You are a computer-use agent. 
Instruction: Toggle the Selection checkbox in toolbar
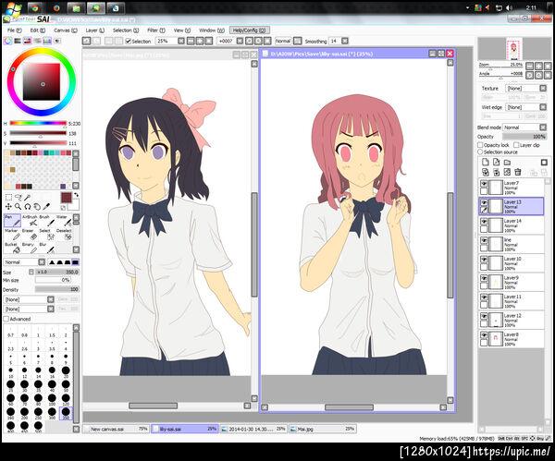[x=129, y=42]
